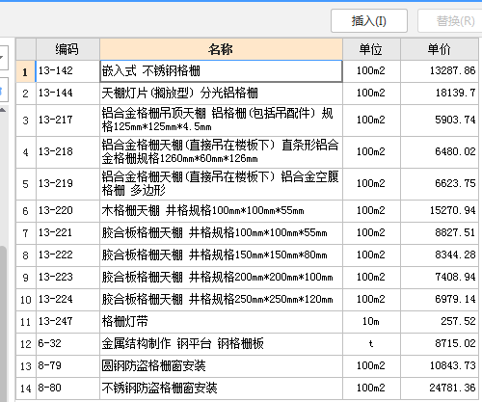Screen dimensions: 482x402
Task: Click 胶合板格栅天棚 井格规格150mm*150mm*80mm name
Action: [x=221, y=255]
